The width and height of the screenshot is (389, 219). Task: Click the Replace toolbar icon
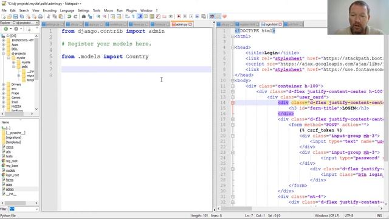(x=90, y=16)
